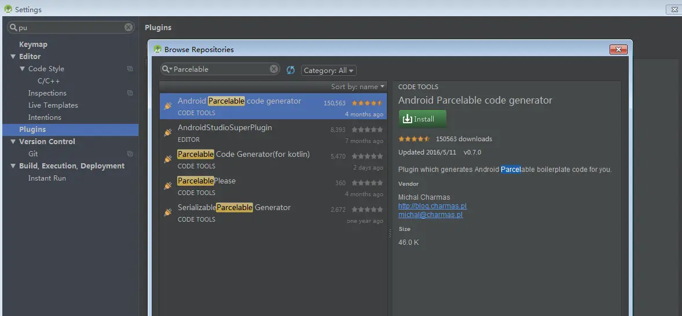Click the refresh repositories icon
This screenshot has width=682, height=316.
291,70
